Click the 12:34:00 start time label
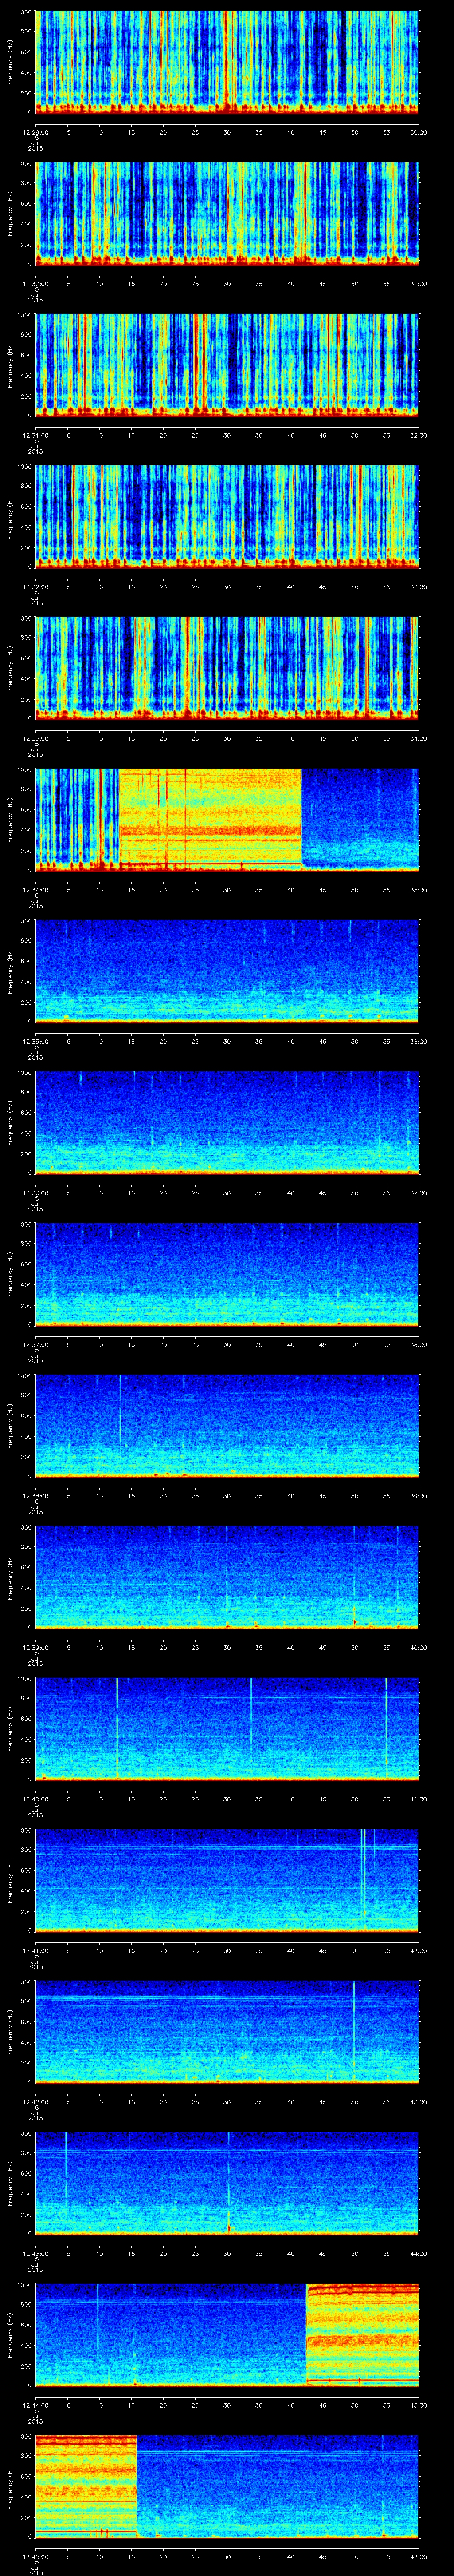 36,890
